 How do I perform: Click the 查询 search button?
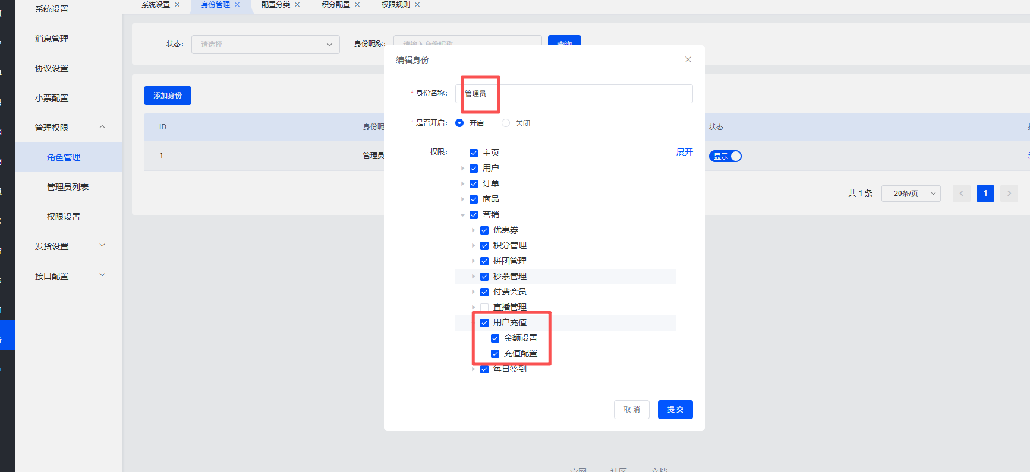[565, 42]
